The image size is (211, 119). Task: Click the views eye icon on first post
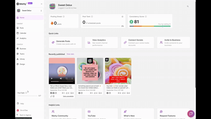tap(63, 93)
